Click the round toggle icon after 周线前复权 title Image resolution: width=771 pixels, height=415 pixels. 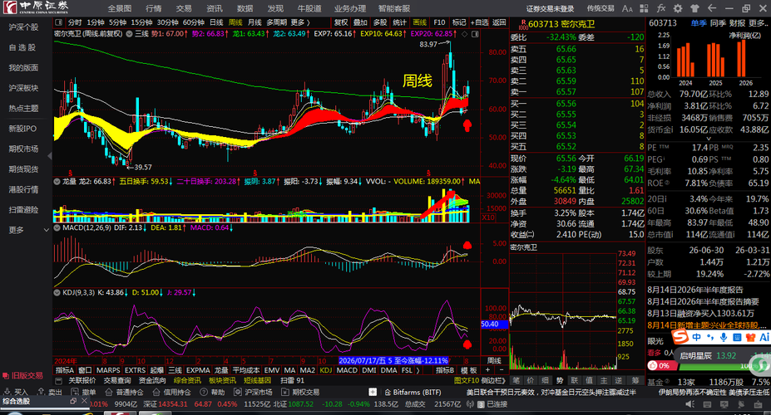(x=129, y=34)
